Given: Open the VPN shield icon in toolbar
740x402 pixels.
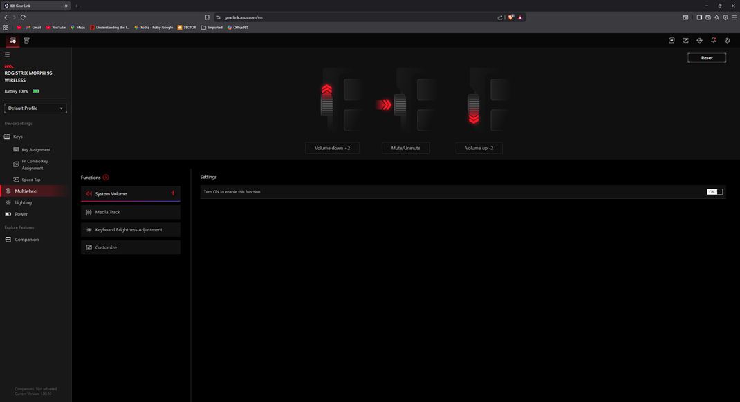Looking at the screenshot, I should pos(725,17).
